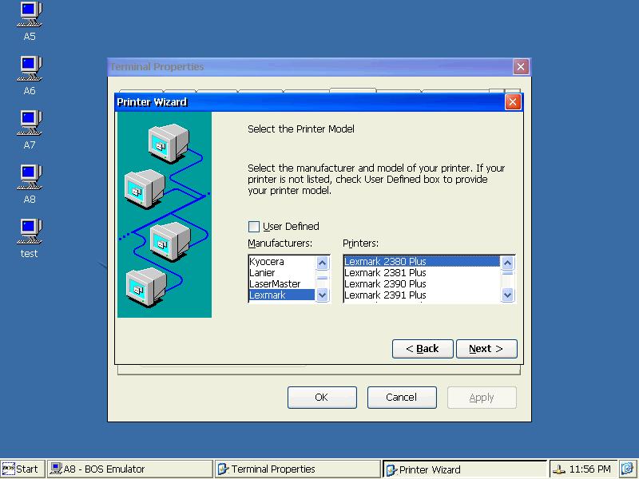The height and width of the screenshot is (479, 639).
Task: Choose Kyocera in Manufacturers list
Action: point(282,262)
